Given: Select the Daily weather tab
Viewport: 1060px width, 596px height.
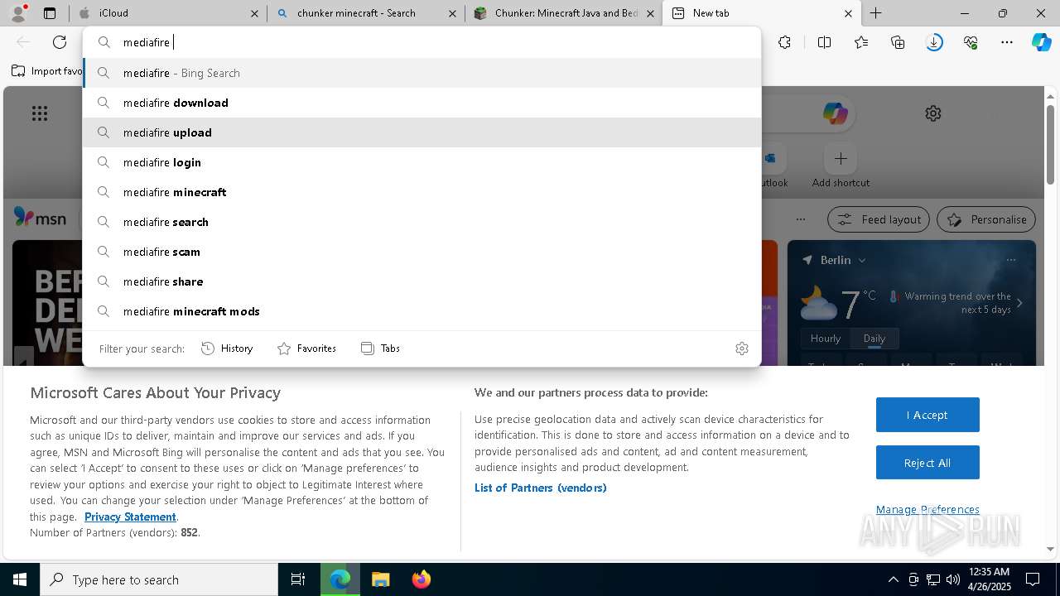Looking at the screenshot, I should [874, 338].
